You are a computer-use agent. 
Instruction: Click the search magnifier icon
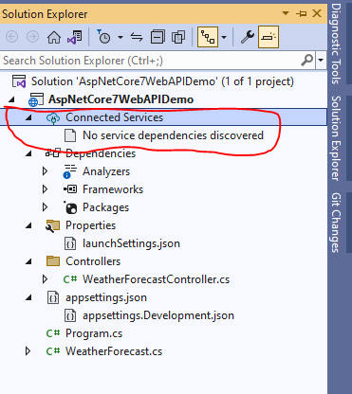click(x=306, y=60)
